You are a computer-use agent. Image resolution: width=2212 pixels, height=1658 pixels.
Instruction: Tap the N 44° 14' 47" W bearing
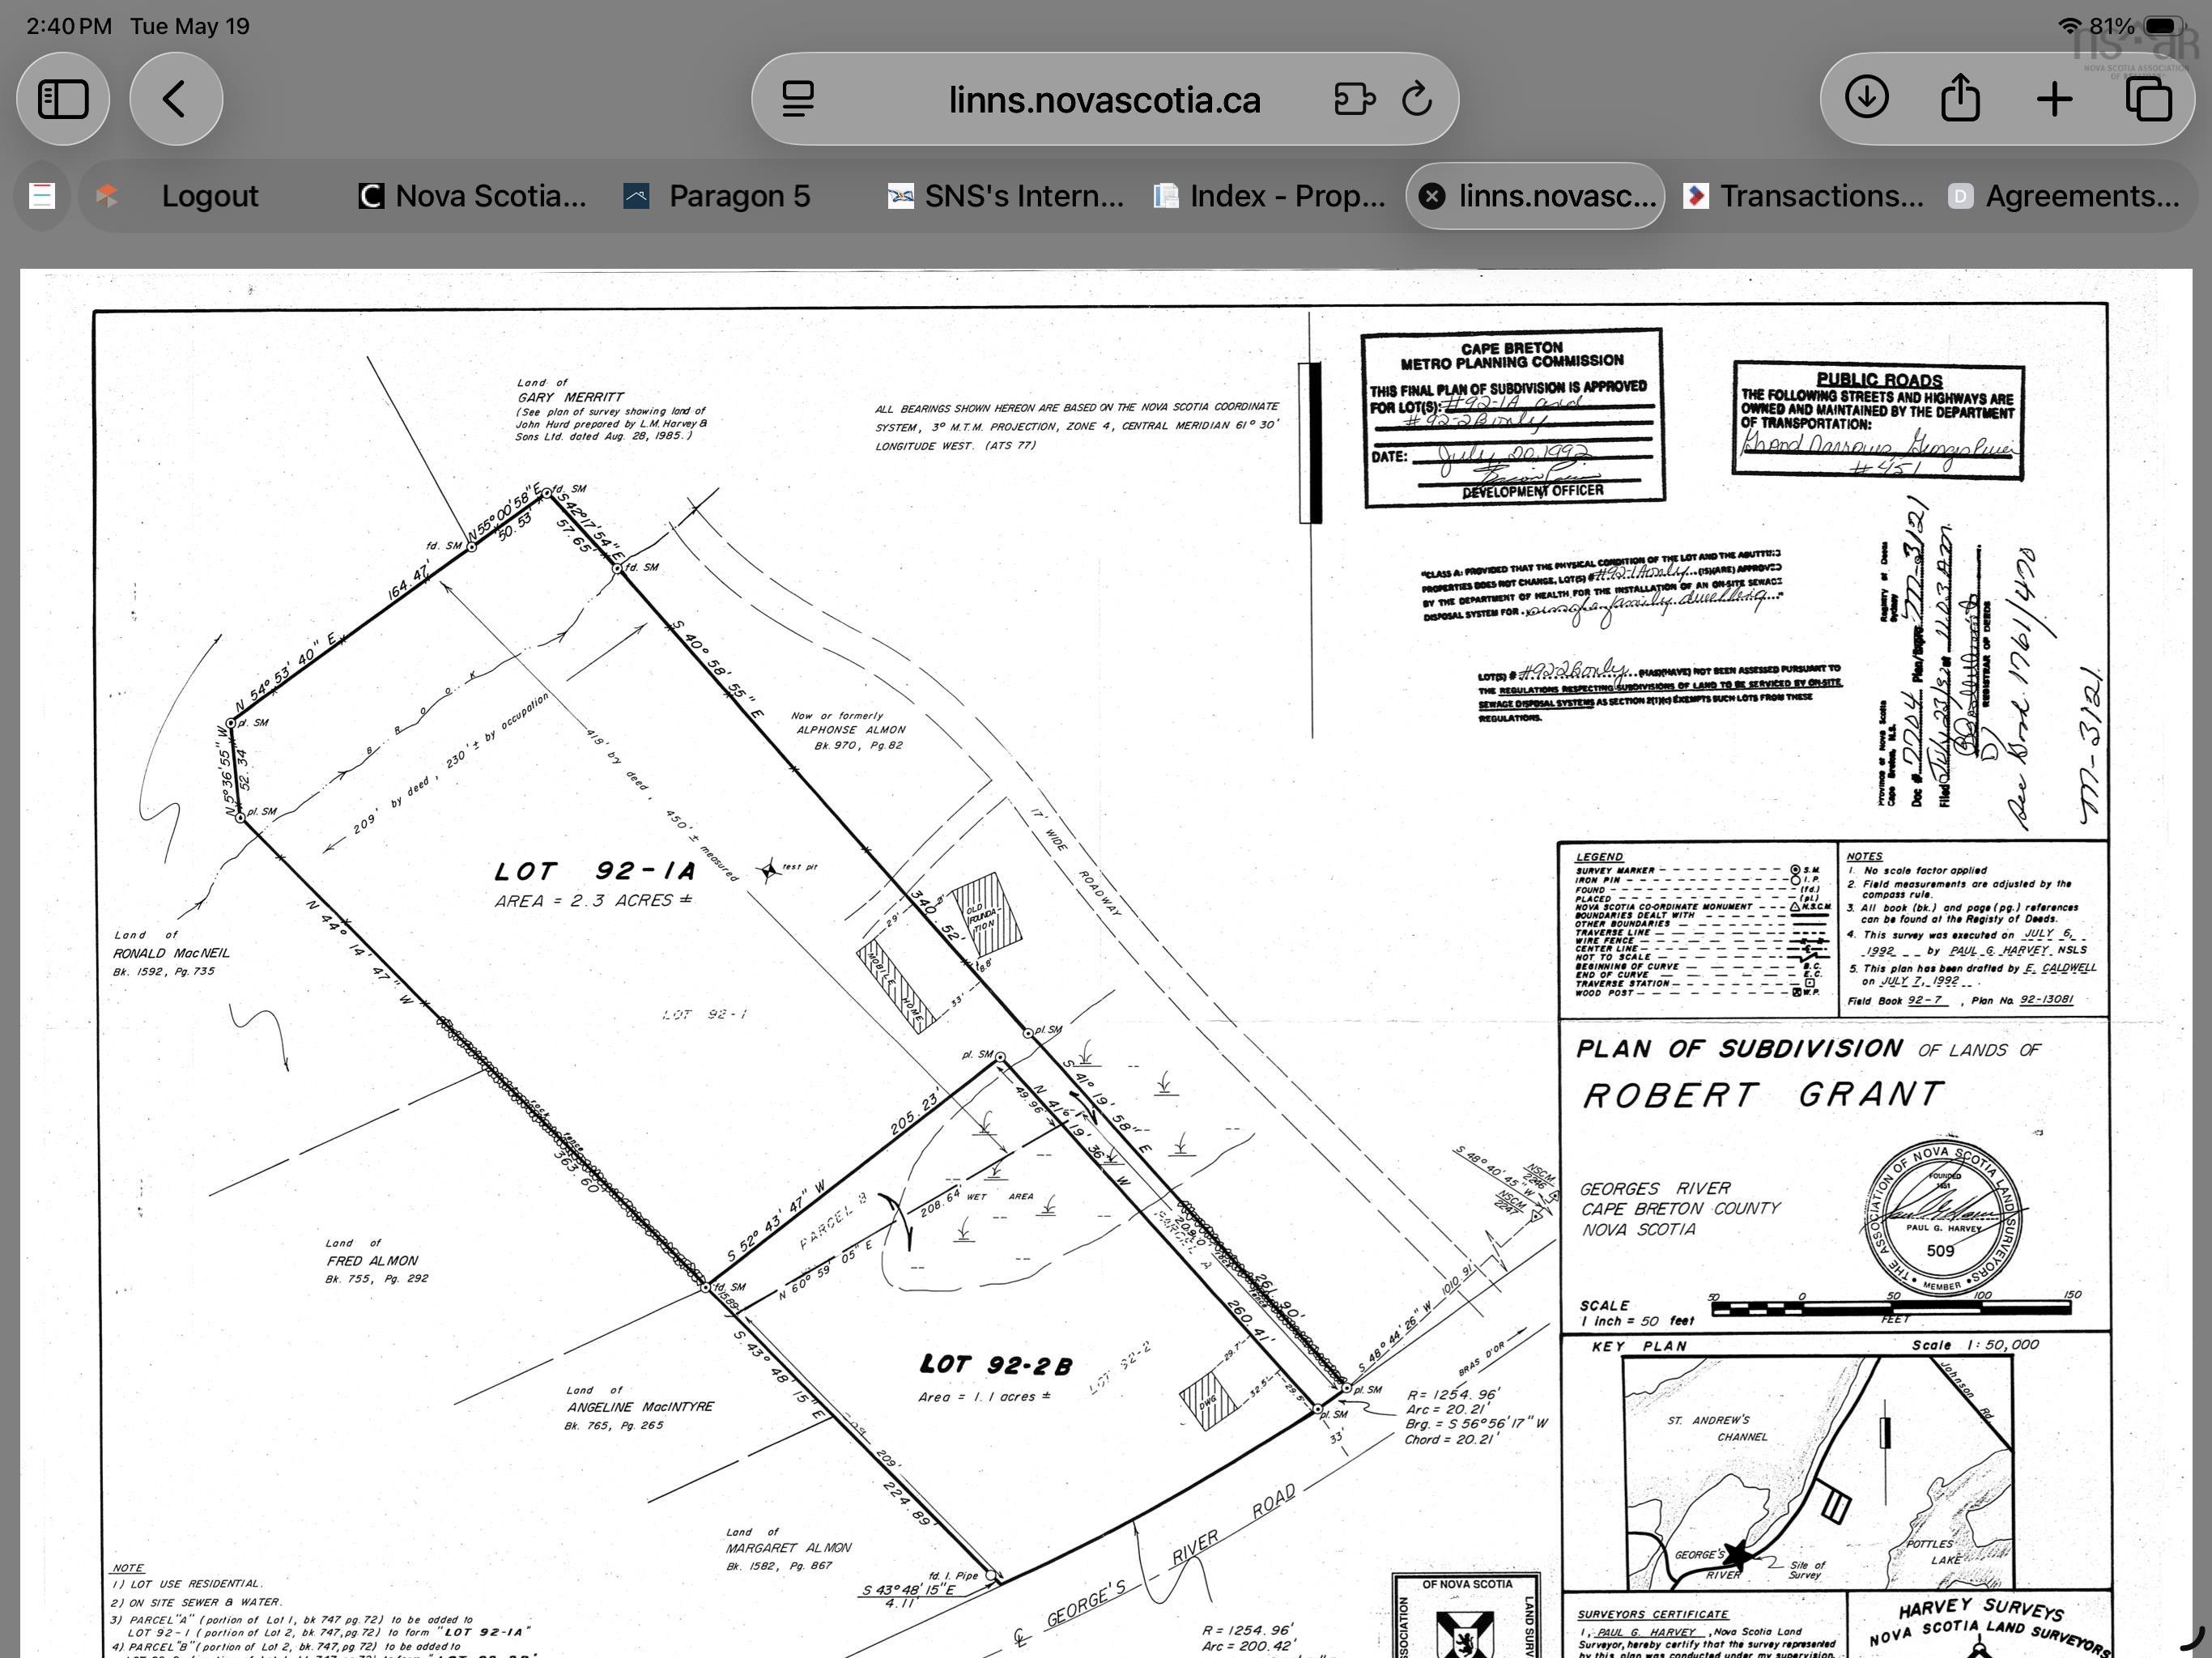point(360,953)
